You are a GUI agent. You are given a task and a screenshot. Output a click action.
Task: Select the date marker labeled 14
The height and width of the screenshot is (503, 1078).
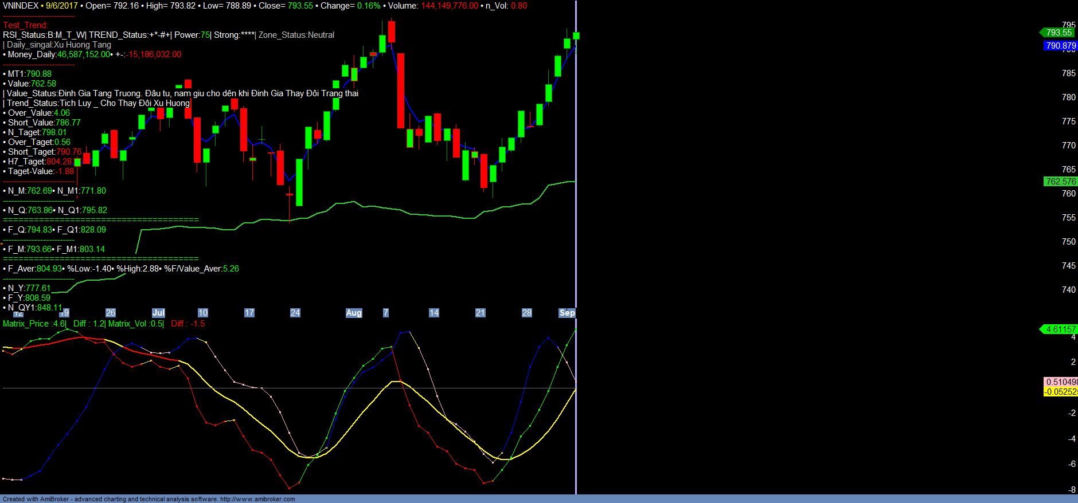[433, 313]
